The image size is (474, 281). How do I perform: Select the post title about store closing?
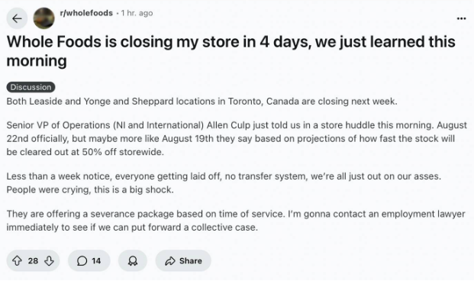coord(231,51)
